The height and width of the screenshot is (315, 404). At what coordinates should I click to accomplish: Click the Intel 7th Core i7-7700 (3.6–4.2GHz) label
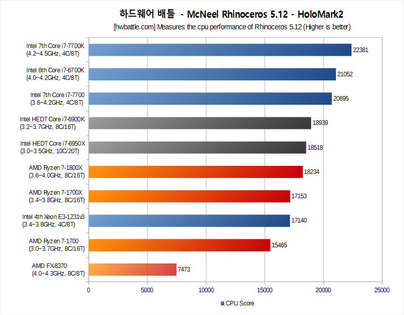tap(57, 99)
